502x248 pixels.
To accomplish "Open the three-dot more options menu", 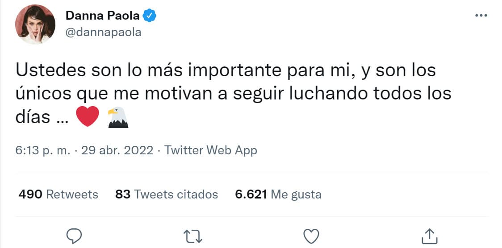I will (x=481, y=15).
